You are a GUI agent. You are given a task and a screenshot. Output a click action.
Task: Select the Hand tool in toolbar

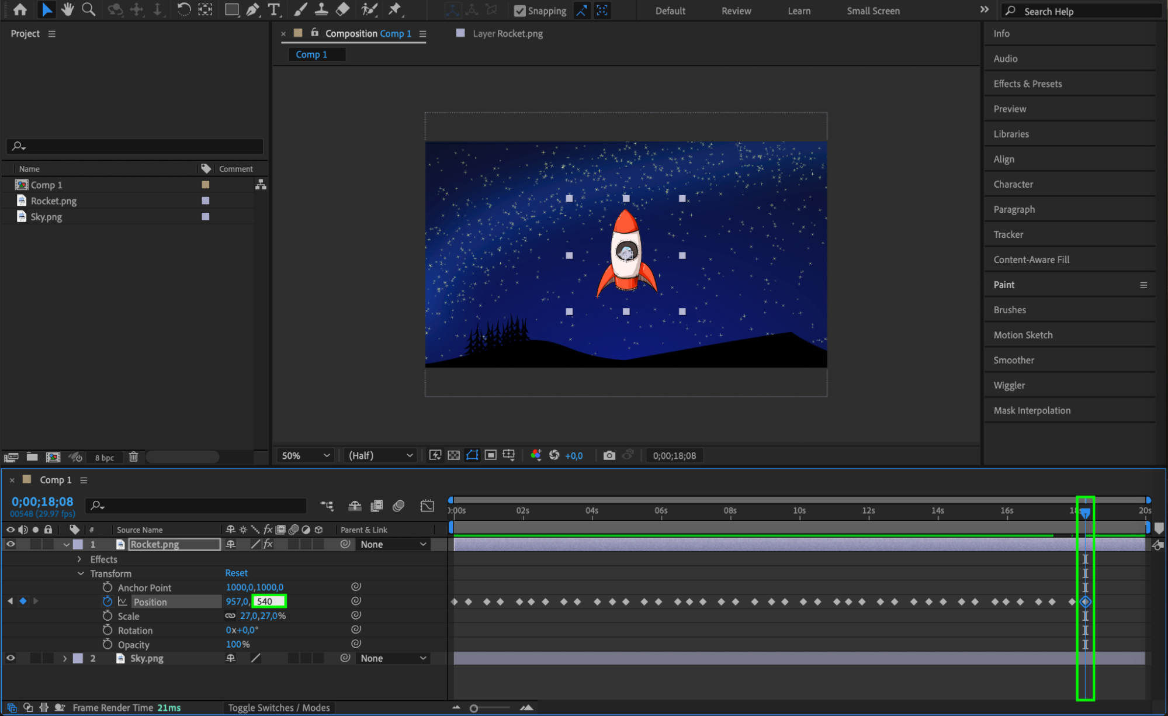(x=68, y=9)
